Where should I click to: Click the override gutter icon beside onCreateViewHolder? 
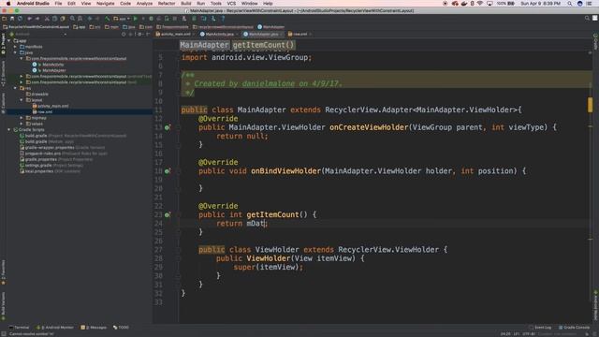167,127
